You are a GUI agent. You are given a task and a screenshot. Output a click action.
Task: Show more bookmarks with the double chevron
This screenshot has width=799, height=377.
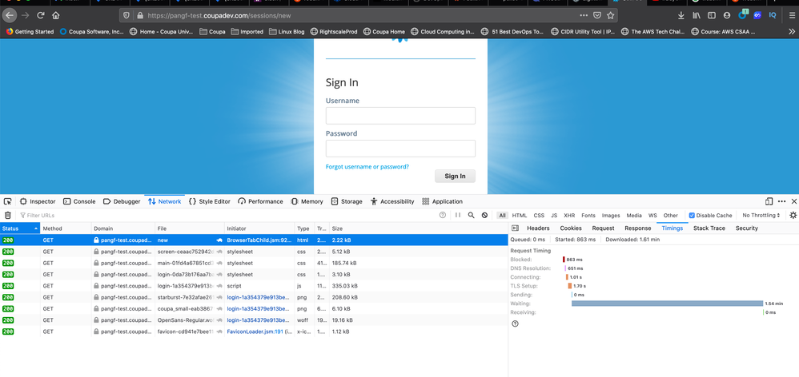pos(793,31)
